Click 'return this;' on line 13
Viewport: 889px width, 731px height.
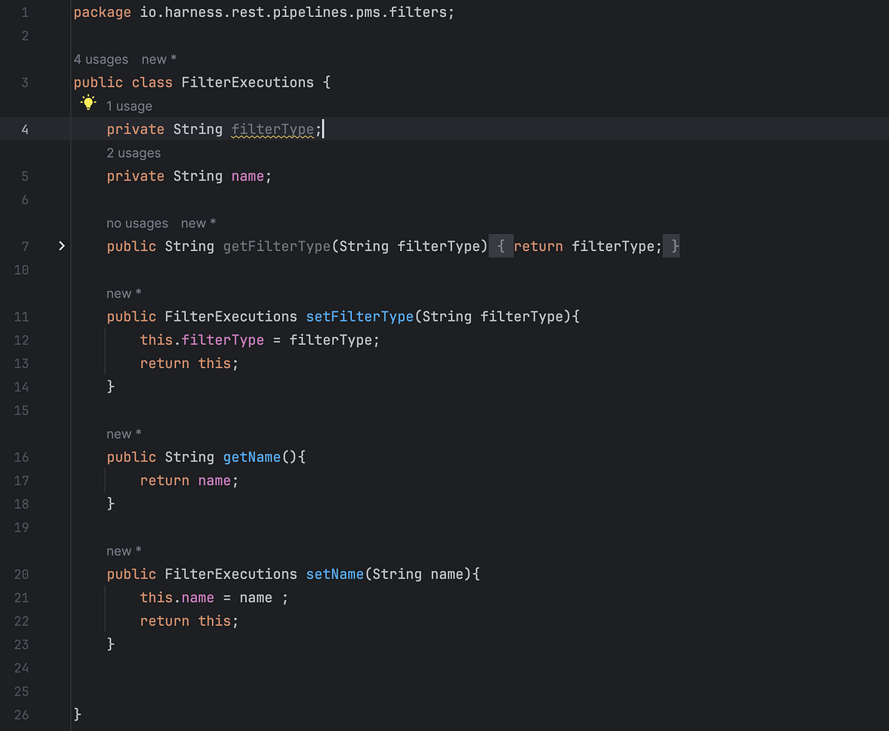tap(190, 364)
